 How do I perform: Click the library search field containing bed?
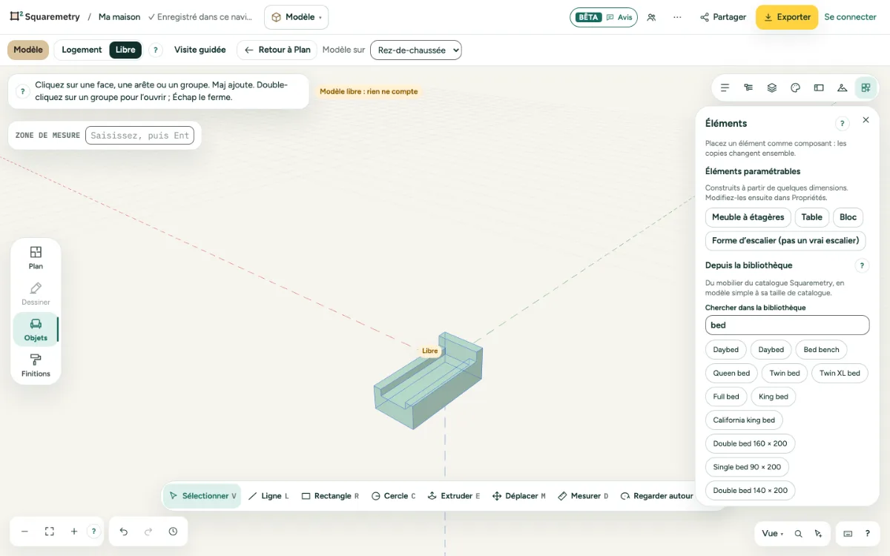(787, 325)
